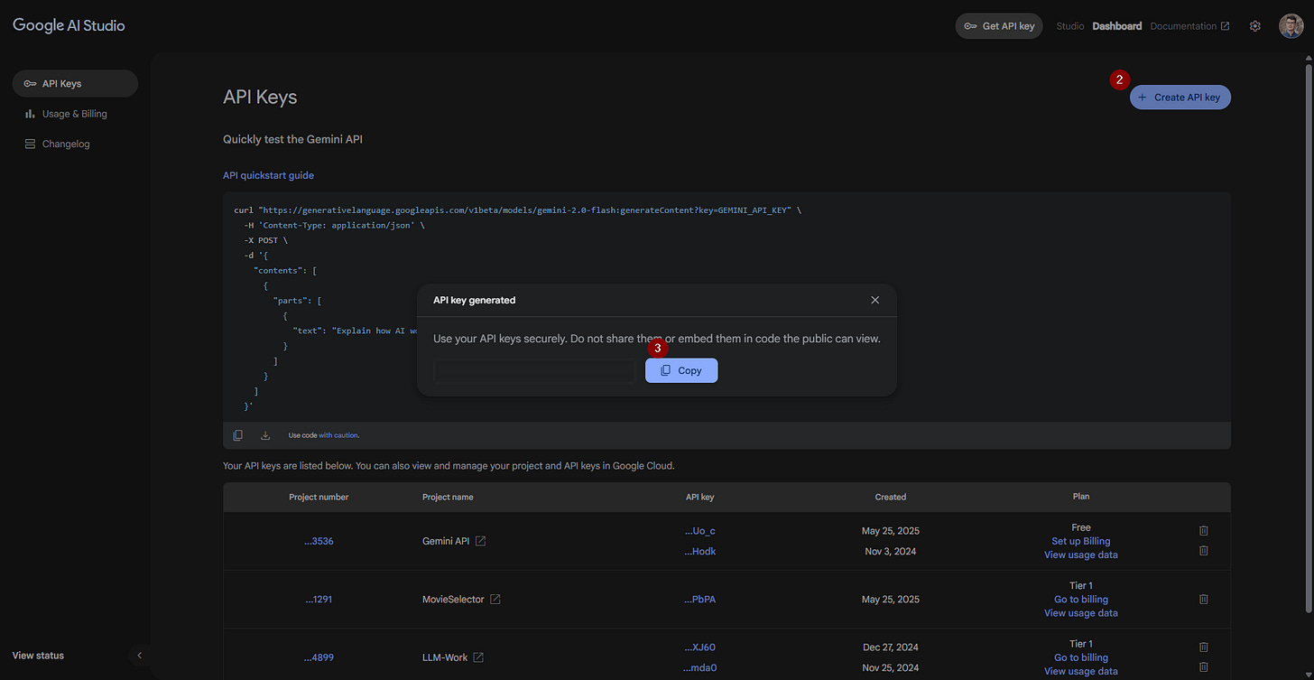The width and height of the screenshot is (1314, 680).
Task: Open API key ending ...Hodk
Action: tap(700, 551)
